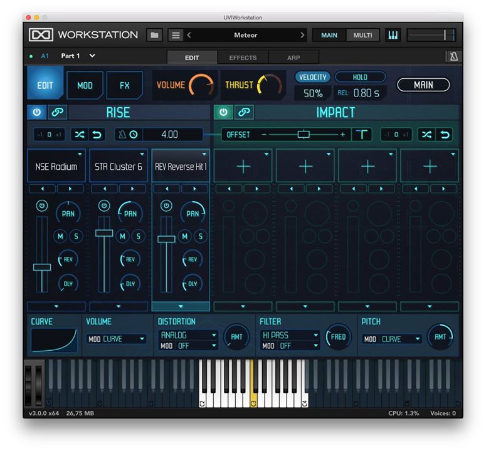
Task: Open the hamburger preset list menu
Action: coord(176,35)
